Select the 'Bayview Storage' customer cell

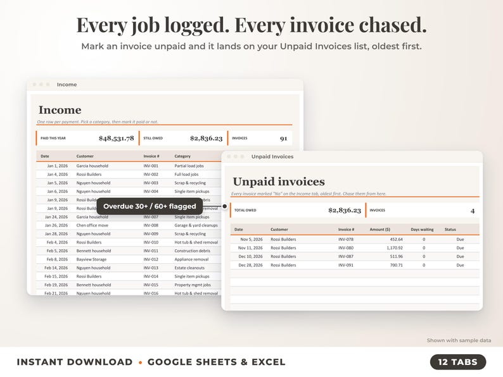(91, 259)
